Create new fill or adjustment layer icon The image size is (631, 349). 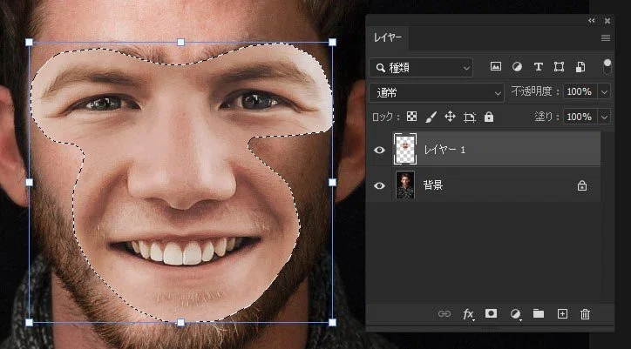pos(515,314)
